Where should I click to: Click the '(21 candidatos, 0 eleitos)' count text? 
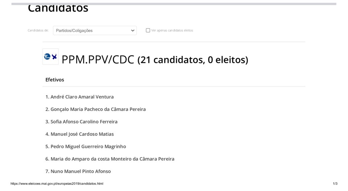[193, 60]
